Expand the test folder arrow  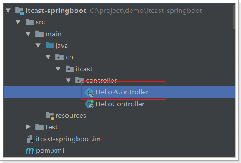pos(28,127)
